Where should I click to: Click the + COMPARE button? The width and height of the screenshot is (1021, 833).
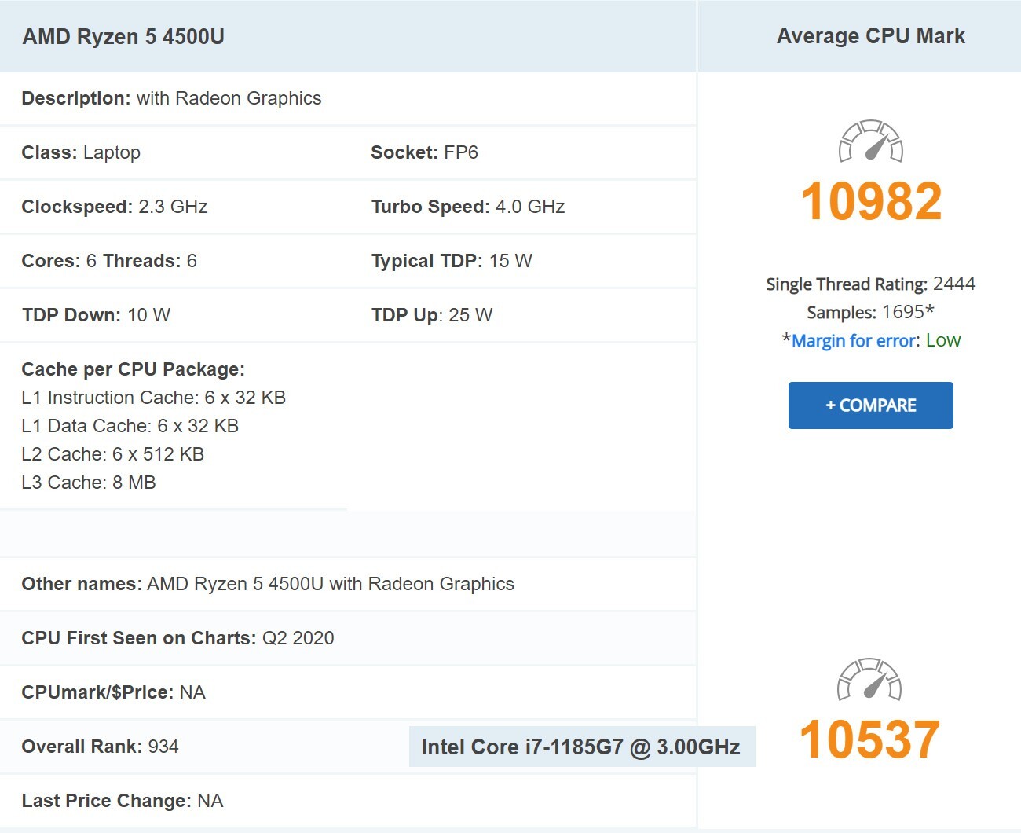click(870, 405)
